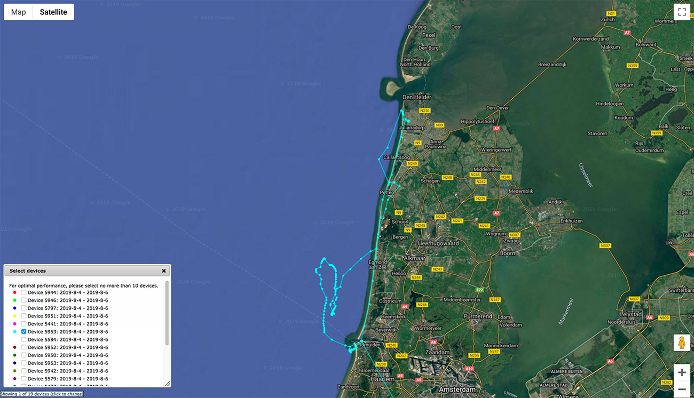Image resolution: width=694 pixels, height=398 pixels.
Task: Click the resize grip of devices panel
Action: pyautogui.click(x=167, y=383)
